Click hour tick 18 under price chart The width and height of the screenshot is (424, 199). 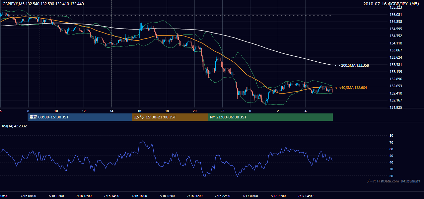coord(167,111)
